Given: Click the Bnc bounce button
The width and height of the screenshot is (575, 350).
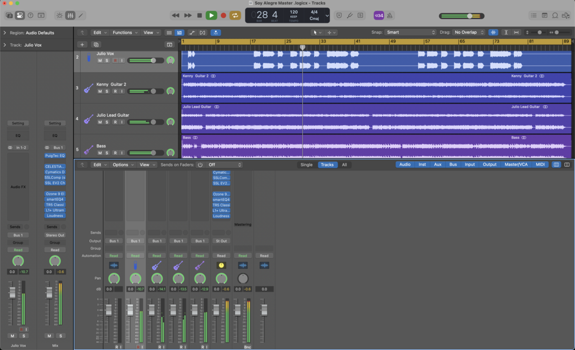Looking at the screenshot, I should (x=248, y=347).
